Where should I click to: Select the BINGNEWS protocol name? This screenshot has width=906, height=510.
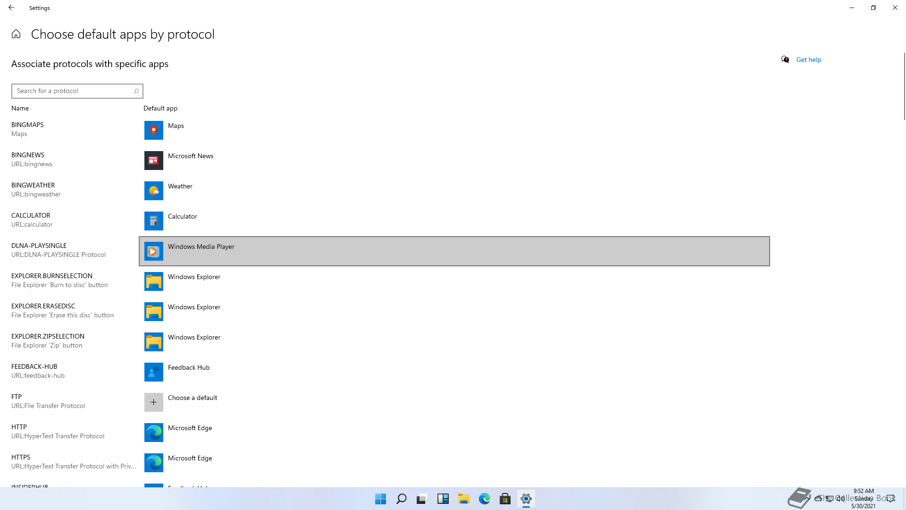pyautogui.click(x=28, y=155)
